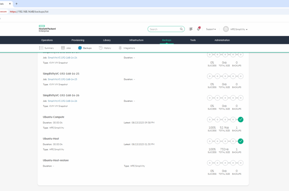Click inside the Search field
The width and height of the screenshot is (289, 191).
163,29
